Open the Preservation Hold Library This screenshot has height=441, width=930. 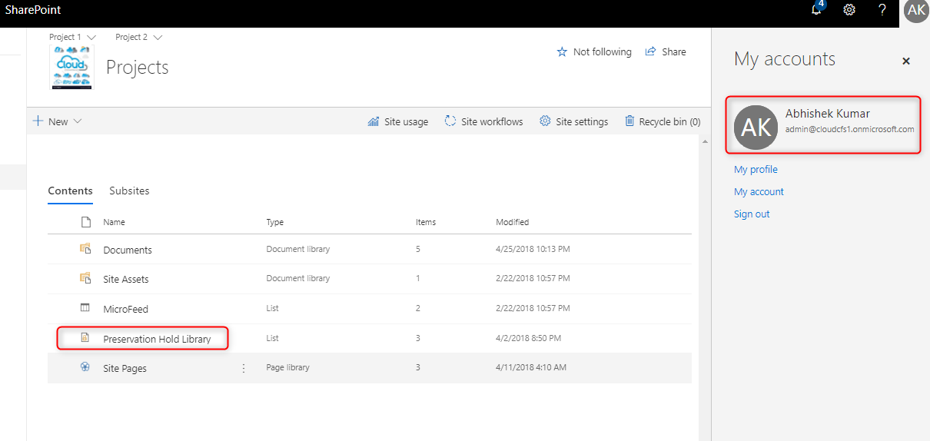click(x=157, y=339)
